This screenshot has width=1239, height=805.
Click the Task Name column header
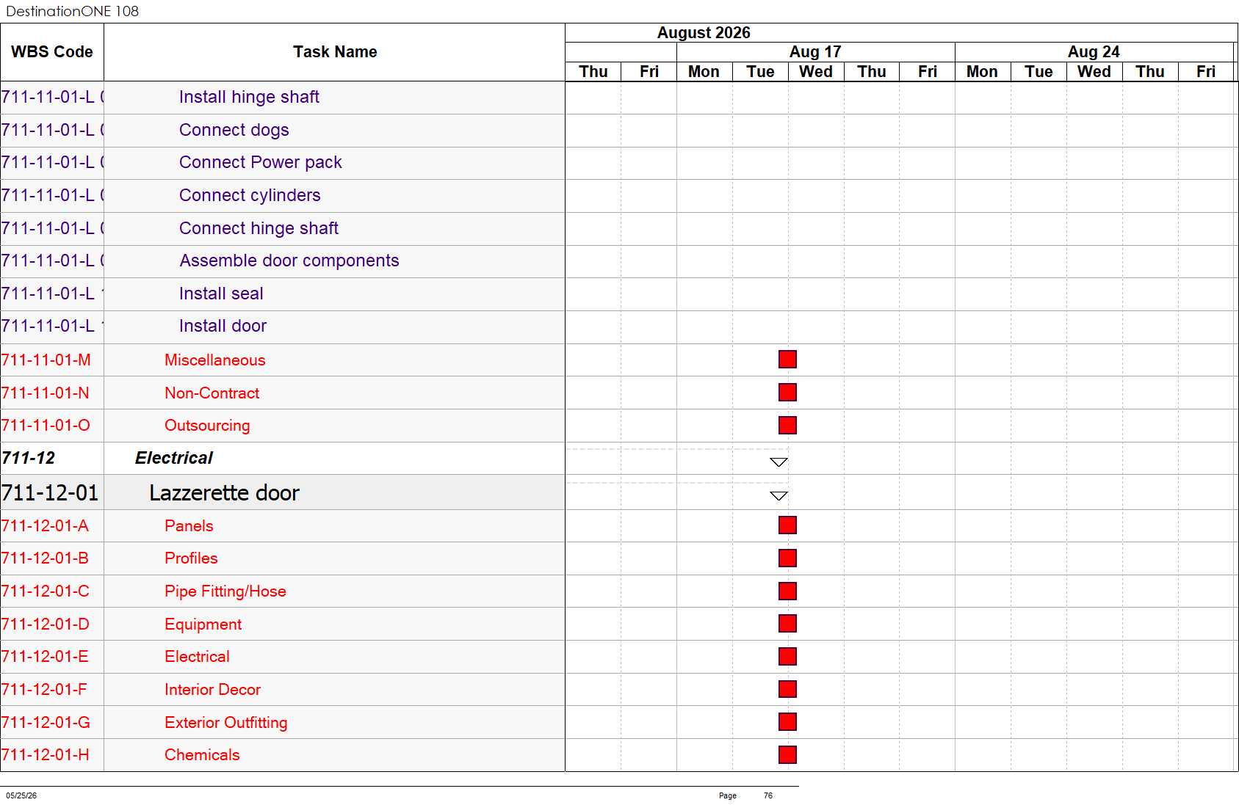335,52
